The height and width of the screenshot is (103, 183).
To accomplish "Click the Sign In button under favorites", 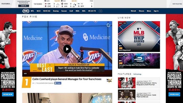I will click(24, 6).
